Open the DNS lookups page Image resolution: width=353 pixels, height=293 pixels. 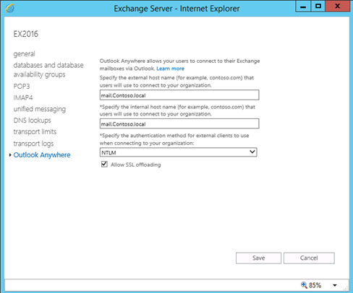(33, 121)
